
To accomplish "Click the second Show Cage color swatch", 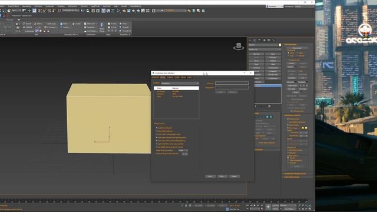I will click(306, 128).
